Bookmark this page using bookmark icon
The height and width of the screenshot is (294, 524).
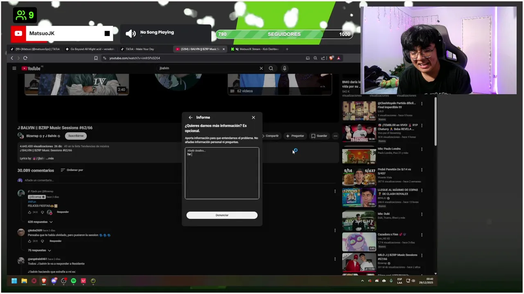(96, 58)
